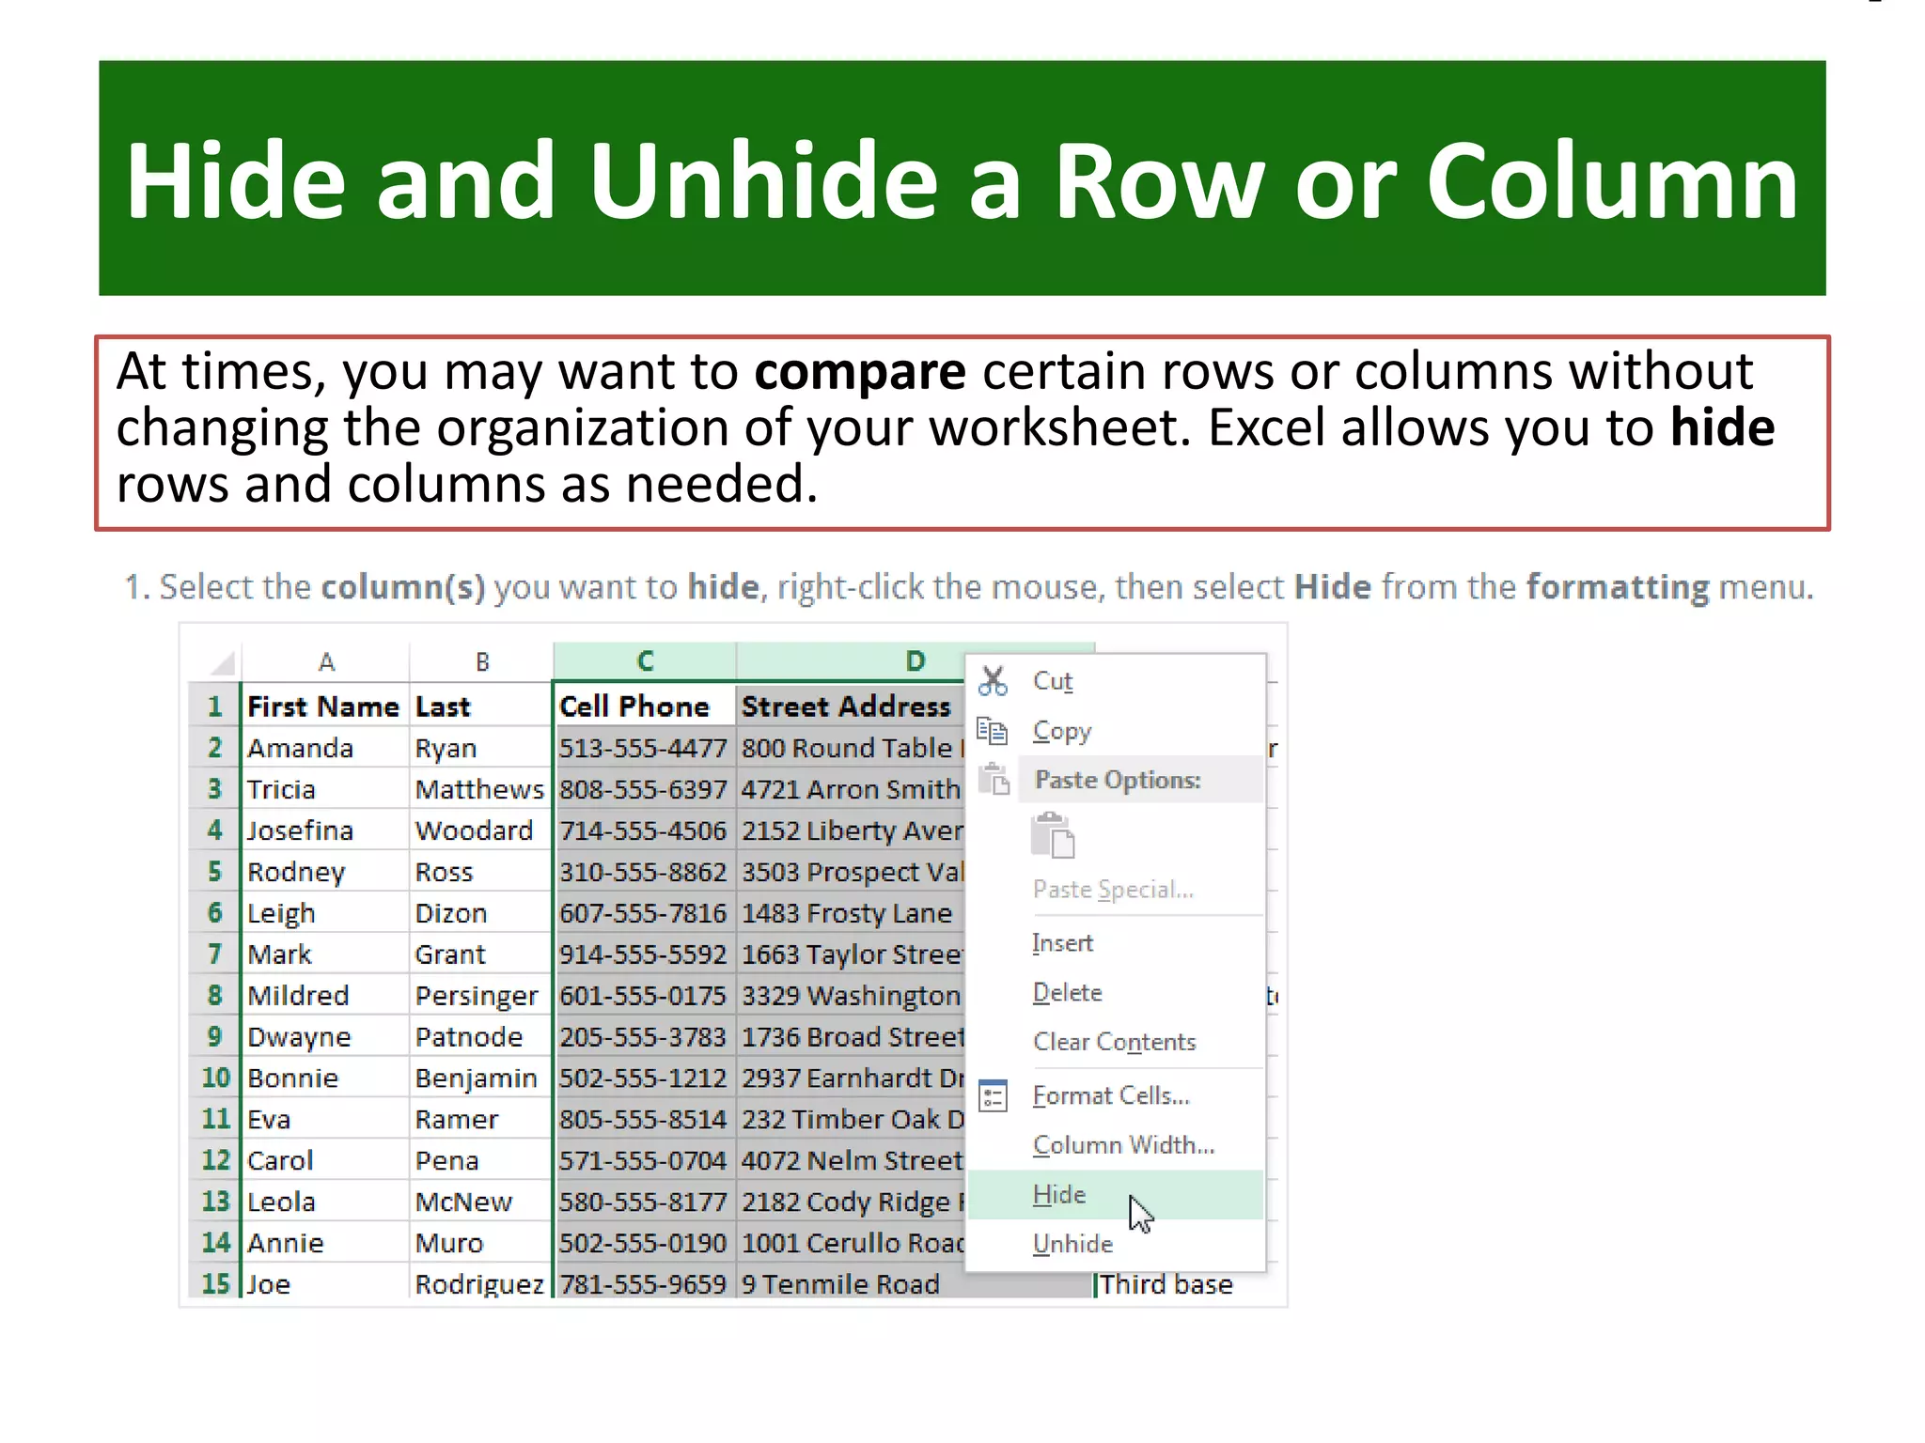
Task: Click the First Name header cell
Action: coord(322,706)
